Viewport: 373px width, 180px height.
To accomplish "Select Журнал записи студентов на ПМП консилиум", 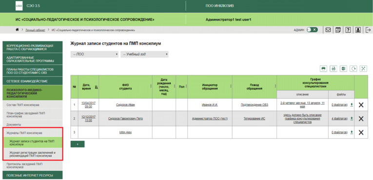I will 32,143.
